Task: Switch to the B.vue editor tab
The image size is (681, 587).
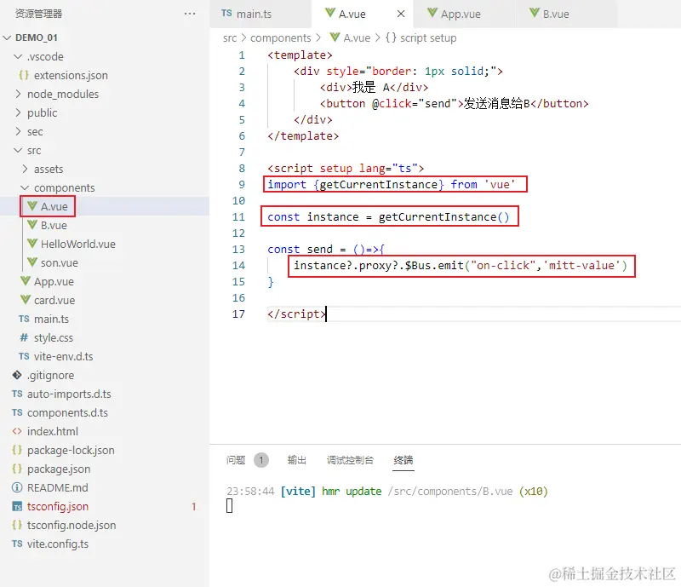Action: click(x=566, y=14)
